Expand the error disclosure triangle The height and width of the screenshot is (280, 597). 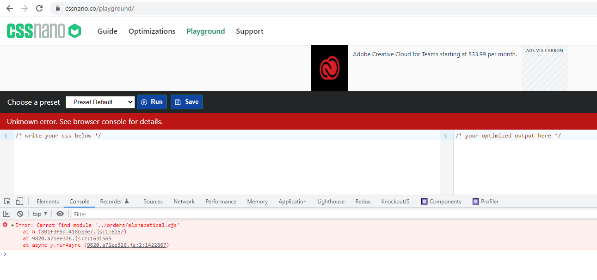[12, 225]
